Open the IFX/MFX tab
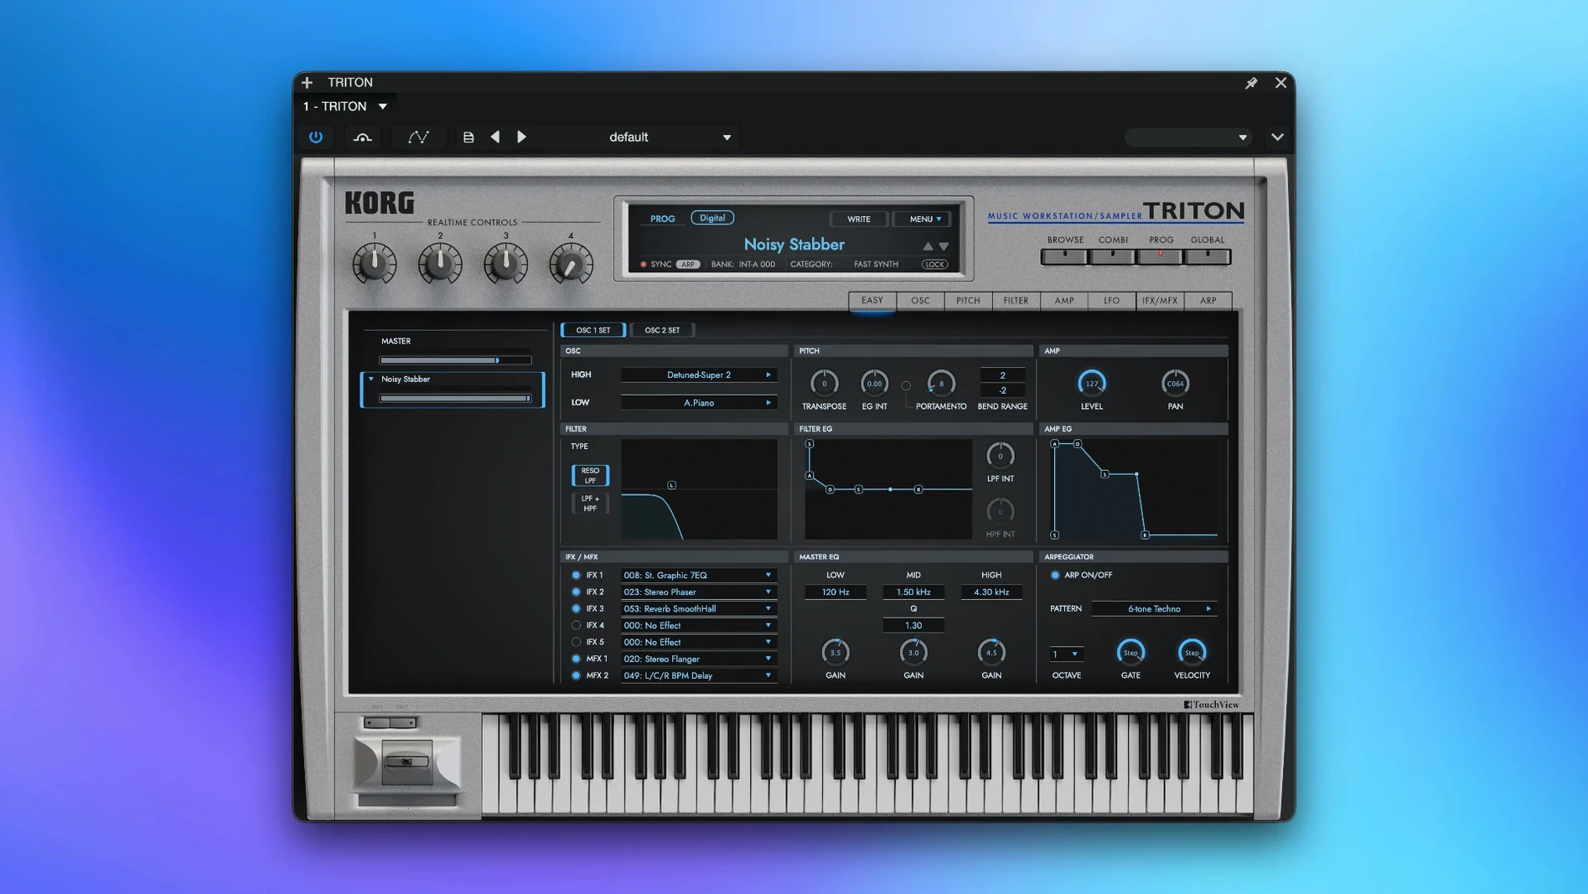The height and width of the screenshot is (894, 1588). (1160, 301)
